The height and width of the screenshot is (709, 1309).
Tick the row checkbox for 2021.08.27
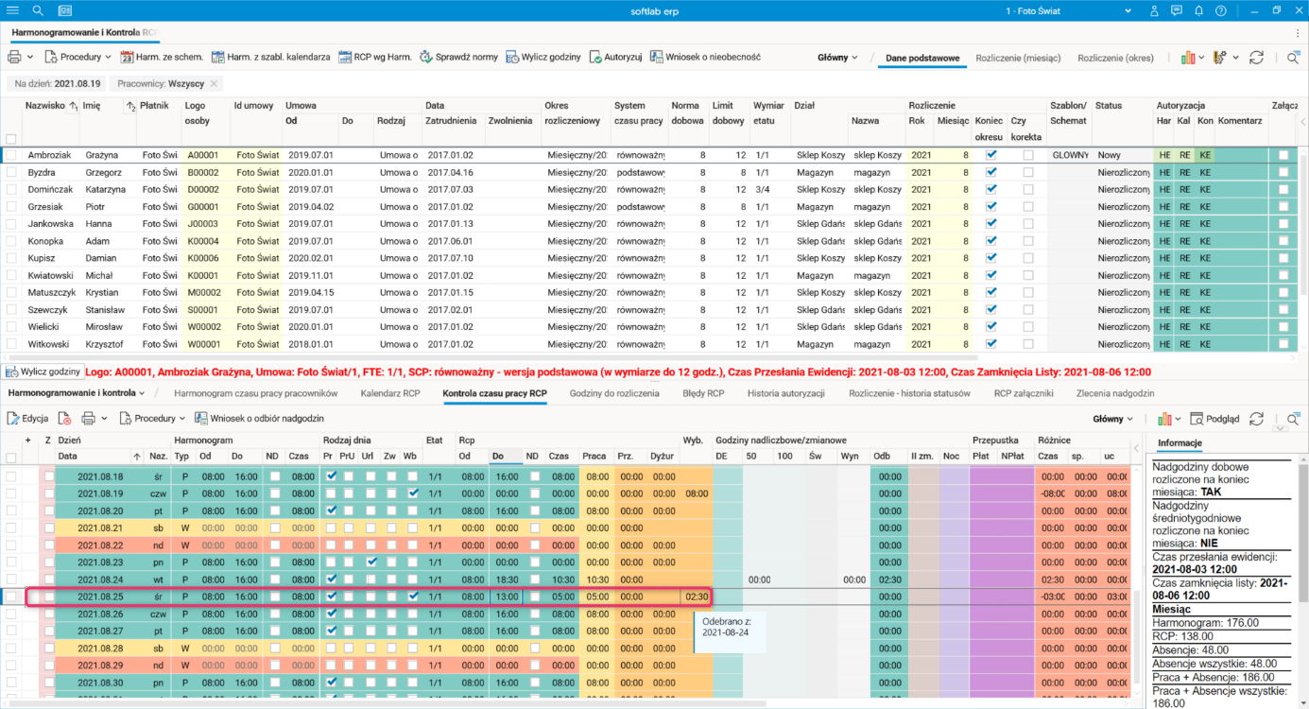click(11, 631)
